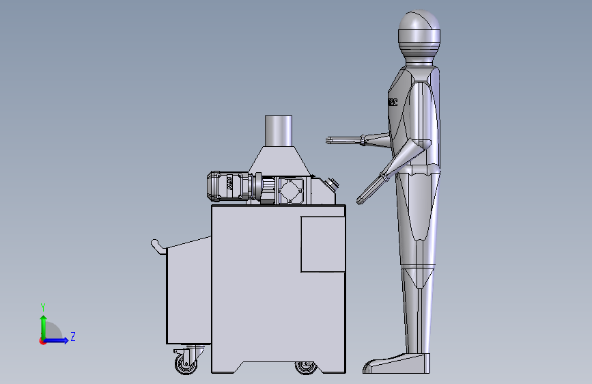Select the rectangular access panel on the cabinet

323,244
